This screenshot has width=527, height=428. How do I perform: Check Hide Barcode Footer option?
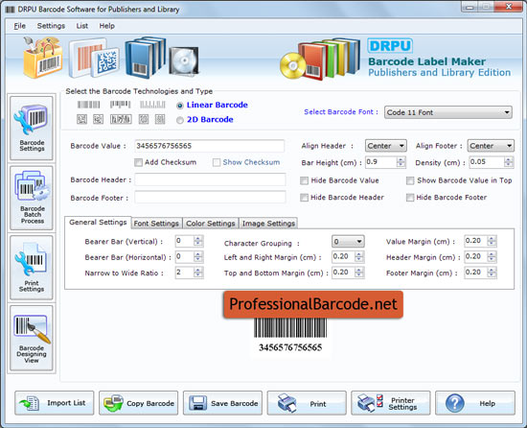point(410,198)
